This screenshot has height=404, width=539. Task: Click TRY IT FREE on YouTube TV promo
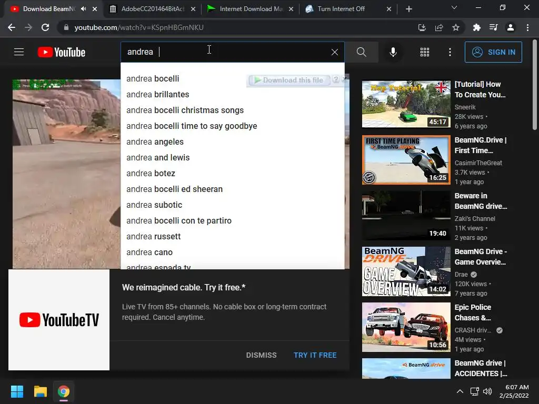point(315,355)
